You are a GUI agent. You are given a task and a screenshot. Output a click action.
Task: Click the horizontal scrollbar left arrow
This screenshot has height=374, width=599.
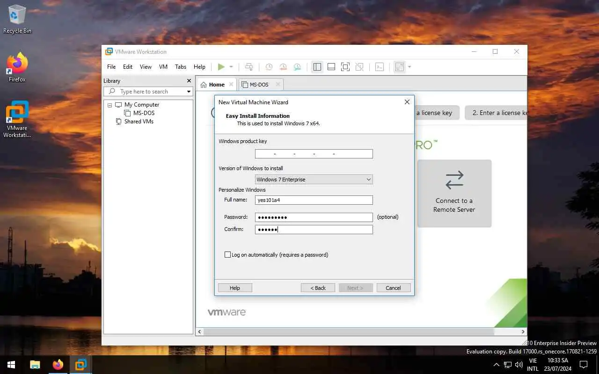pyautogui.click(x=200, y=331)
